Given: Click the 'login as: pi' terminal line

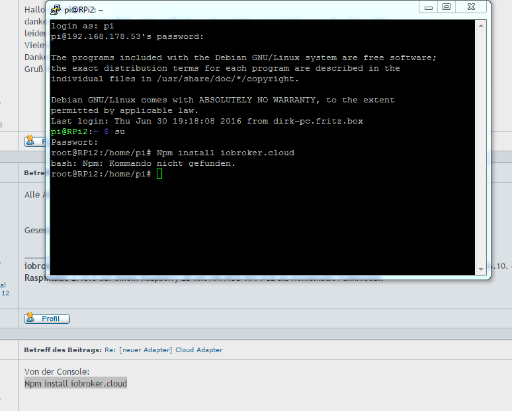Looking at the screenshot, I should click(83, 26).
